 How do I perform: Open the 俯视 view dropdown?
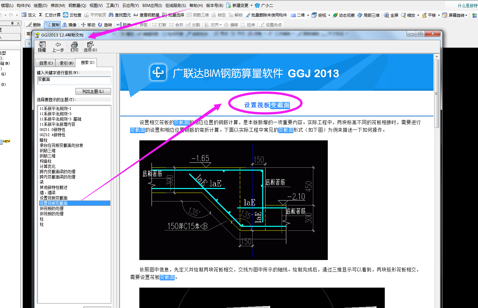pyautogui.click(x=329, y=15)
